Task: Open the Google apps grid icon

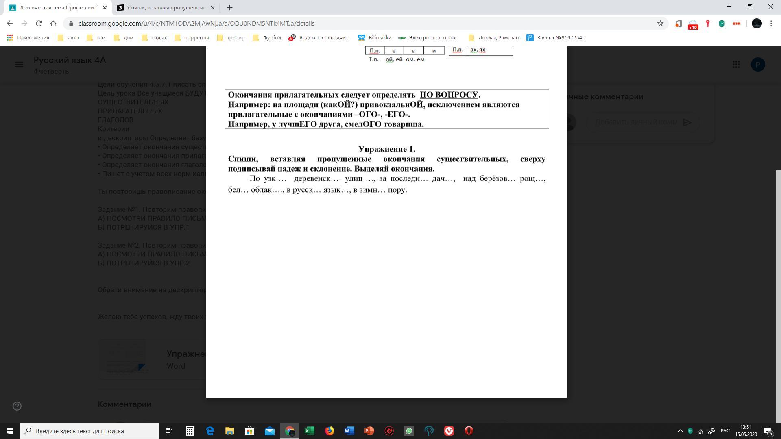Action: [x=736, y=65]
